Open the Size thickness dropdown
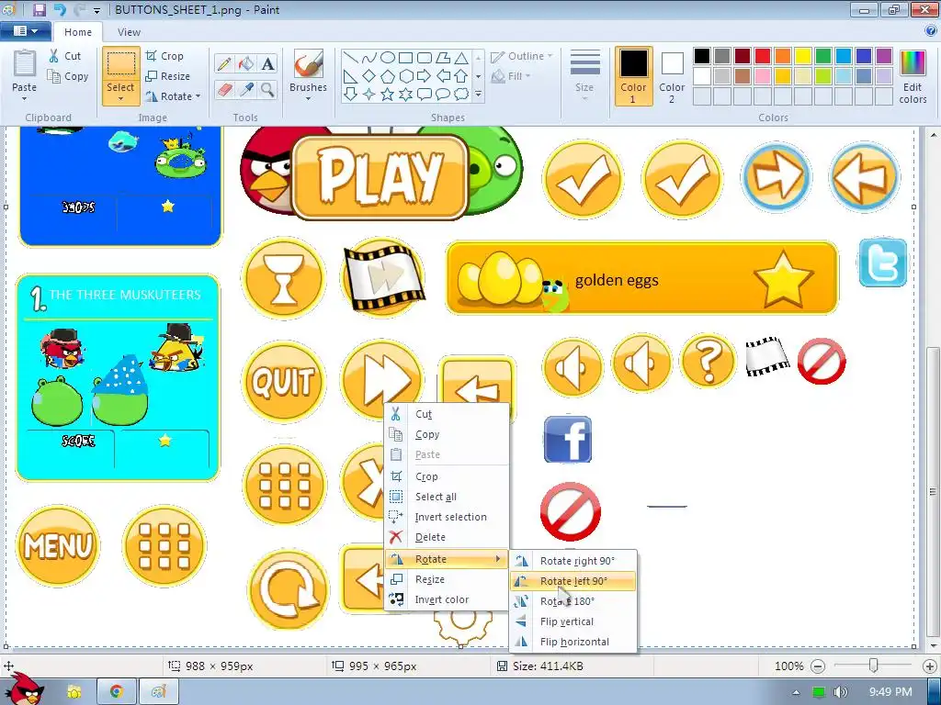This screenshot has height=705, width=941. coord(584,75)
